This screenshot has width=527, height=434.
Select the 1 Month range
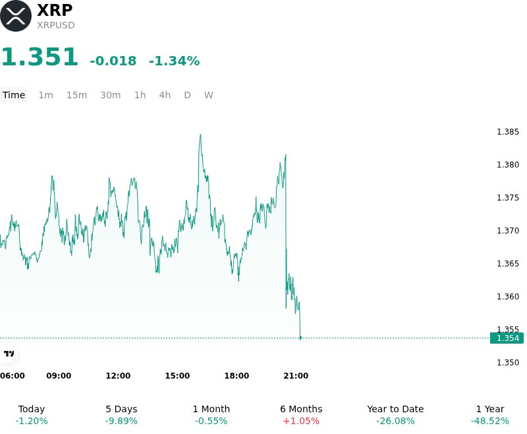point(211,415)
